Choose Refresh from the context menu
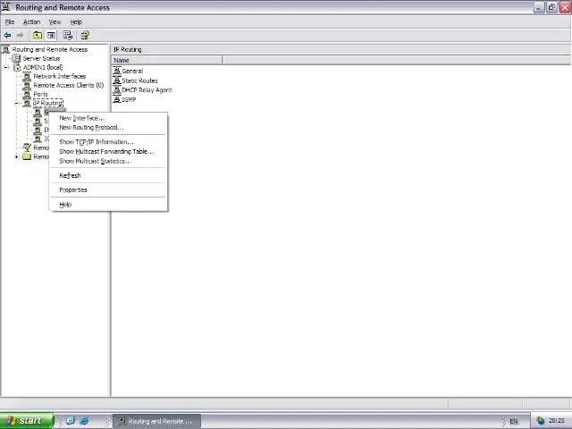 click(x=108, y=175)
